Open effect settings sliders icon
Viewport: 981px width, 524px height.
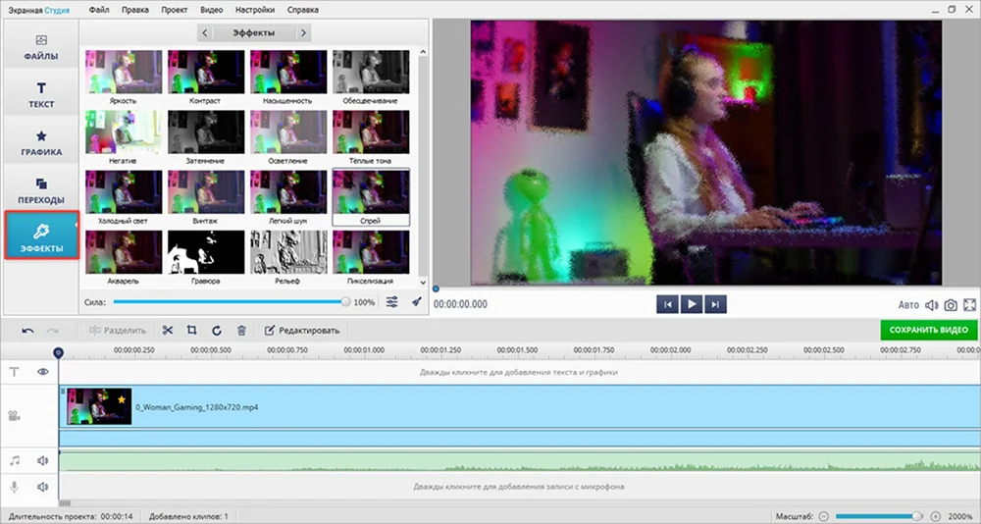click(392, 302)
